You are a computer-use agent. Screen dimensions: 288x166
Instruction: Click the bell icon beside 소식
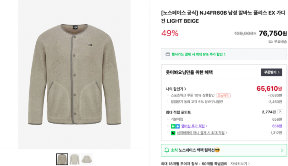click(x=166, y=150)
